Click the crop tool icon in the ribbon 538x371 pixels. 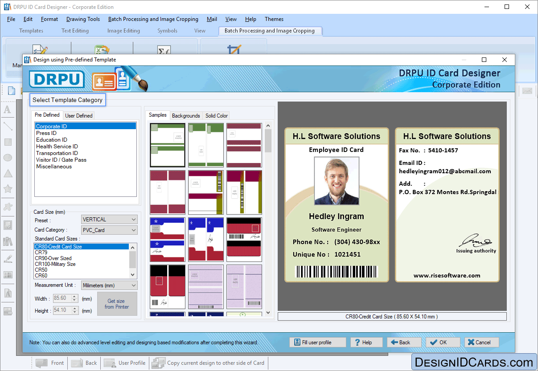234,49
